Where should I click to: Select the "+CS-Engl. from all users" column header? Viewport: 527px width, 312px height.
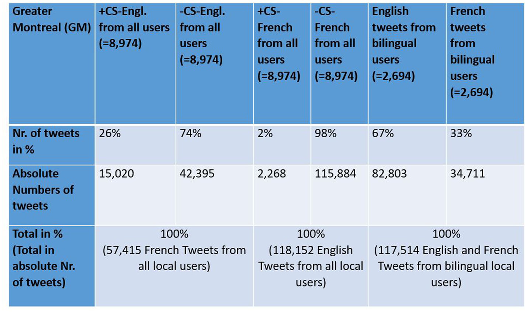134,27
